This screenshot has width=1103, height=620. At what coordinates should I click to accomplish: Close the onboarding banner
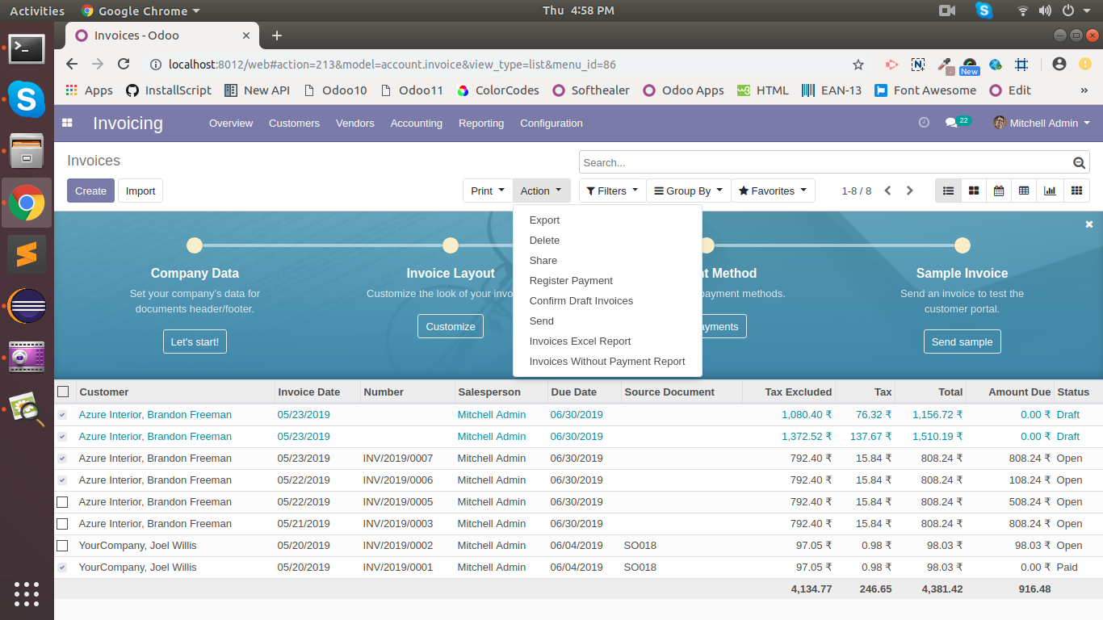(x=1089, y=224)
